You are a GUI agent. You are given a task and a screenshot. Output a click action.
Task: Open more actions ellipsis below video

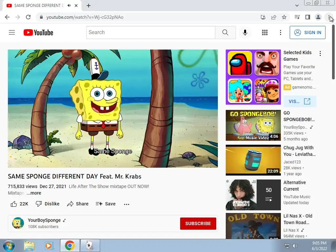click(x=127, y=204)
